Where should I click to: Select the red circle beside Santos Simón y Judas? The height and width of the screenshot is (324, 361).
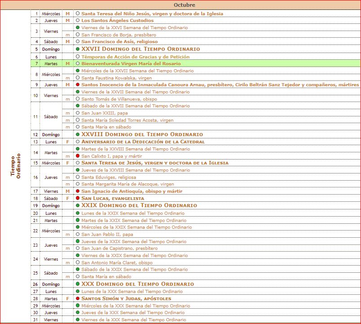(x=78, y=298)
